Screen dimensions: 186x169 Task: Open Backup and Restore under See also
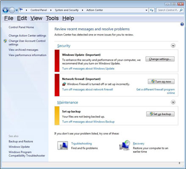click(21, 142)
